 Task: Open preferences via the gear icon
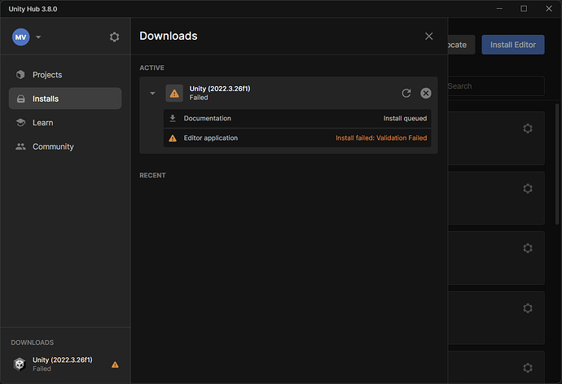click(114, 37)
